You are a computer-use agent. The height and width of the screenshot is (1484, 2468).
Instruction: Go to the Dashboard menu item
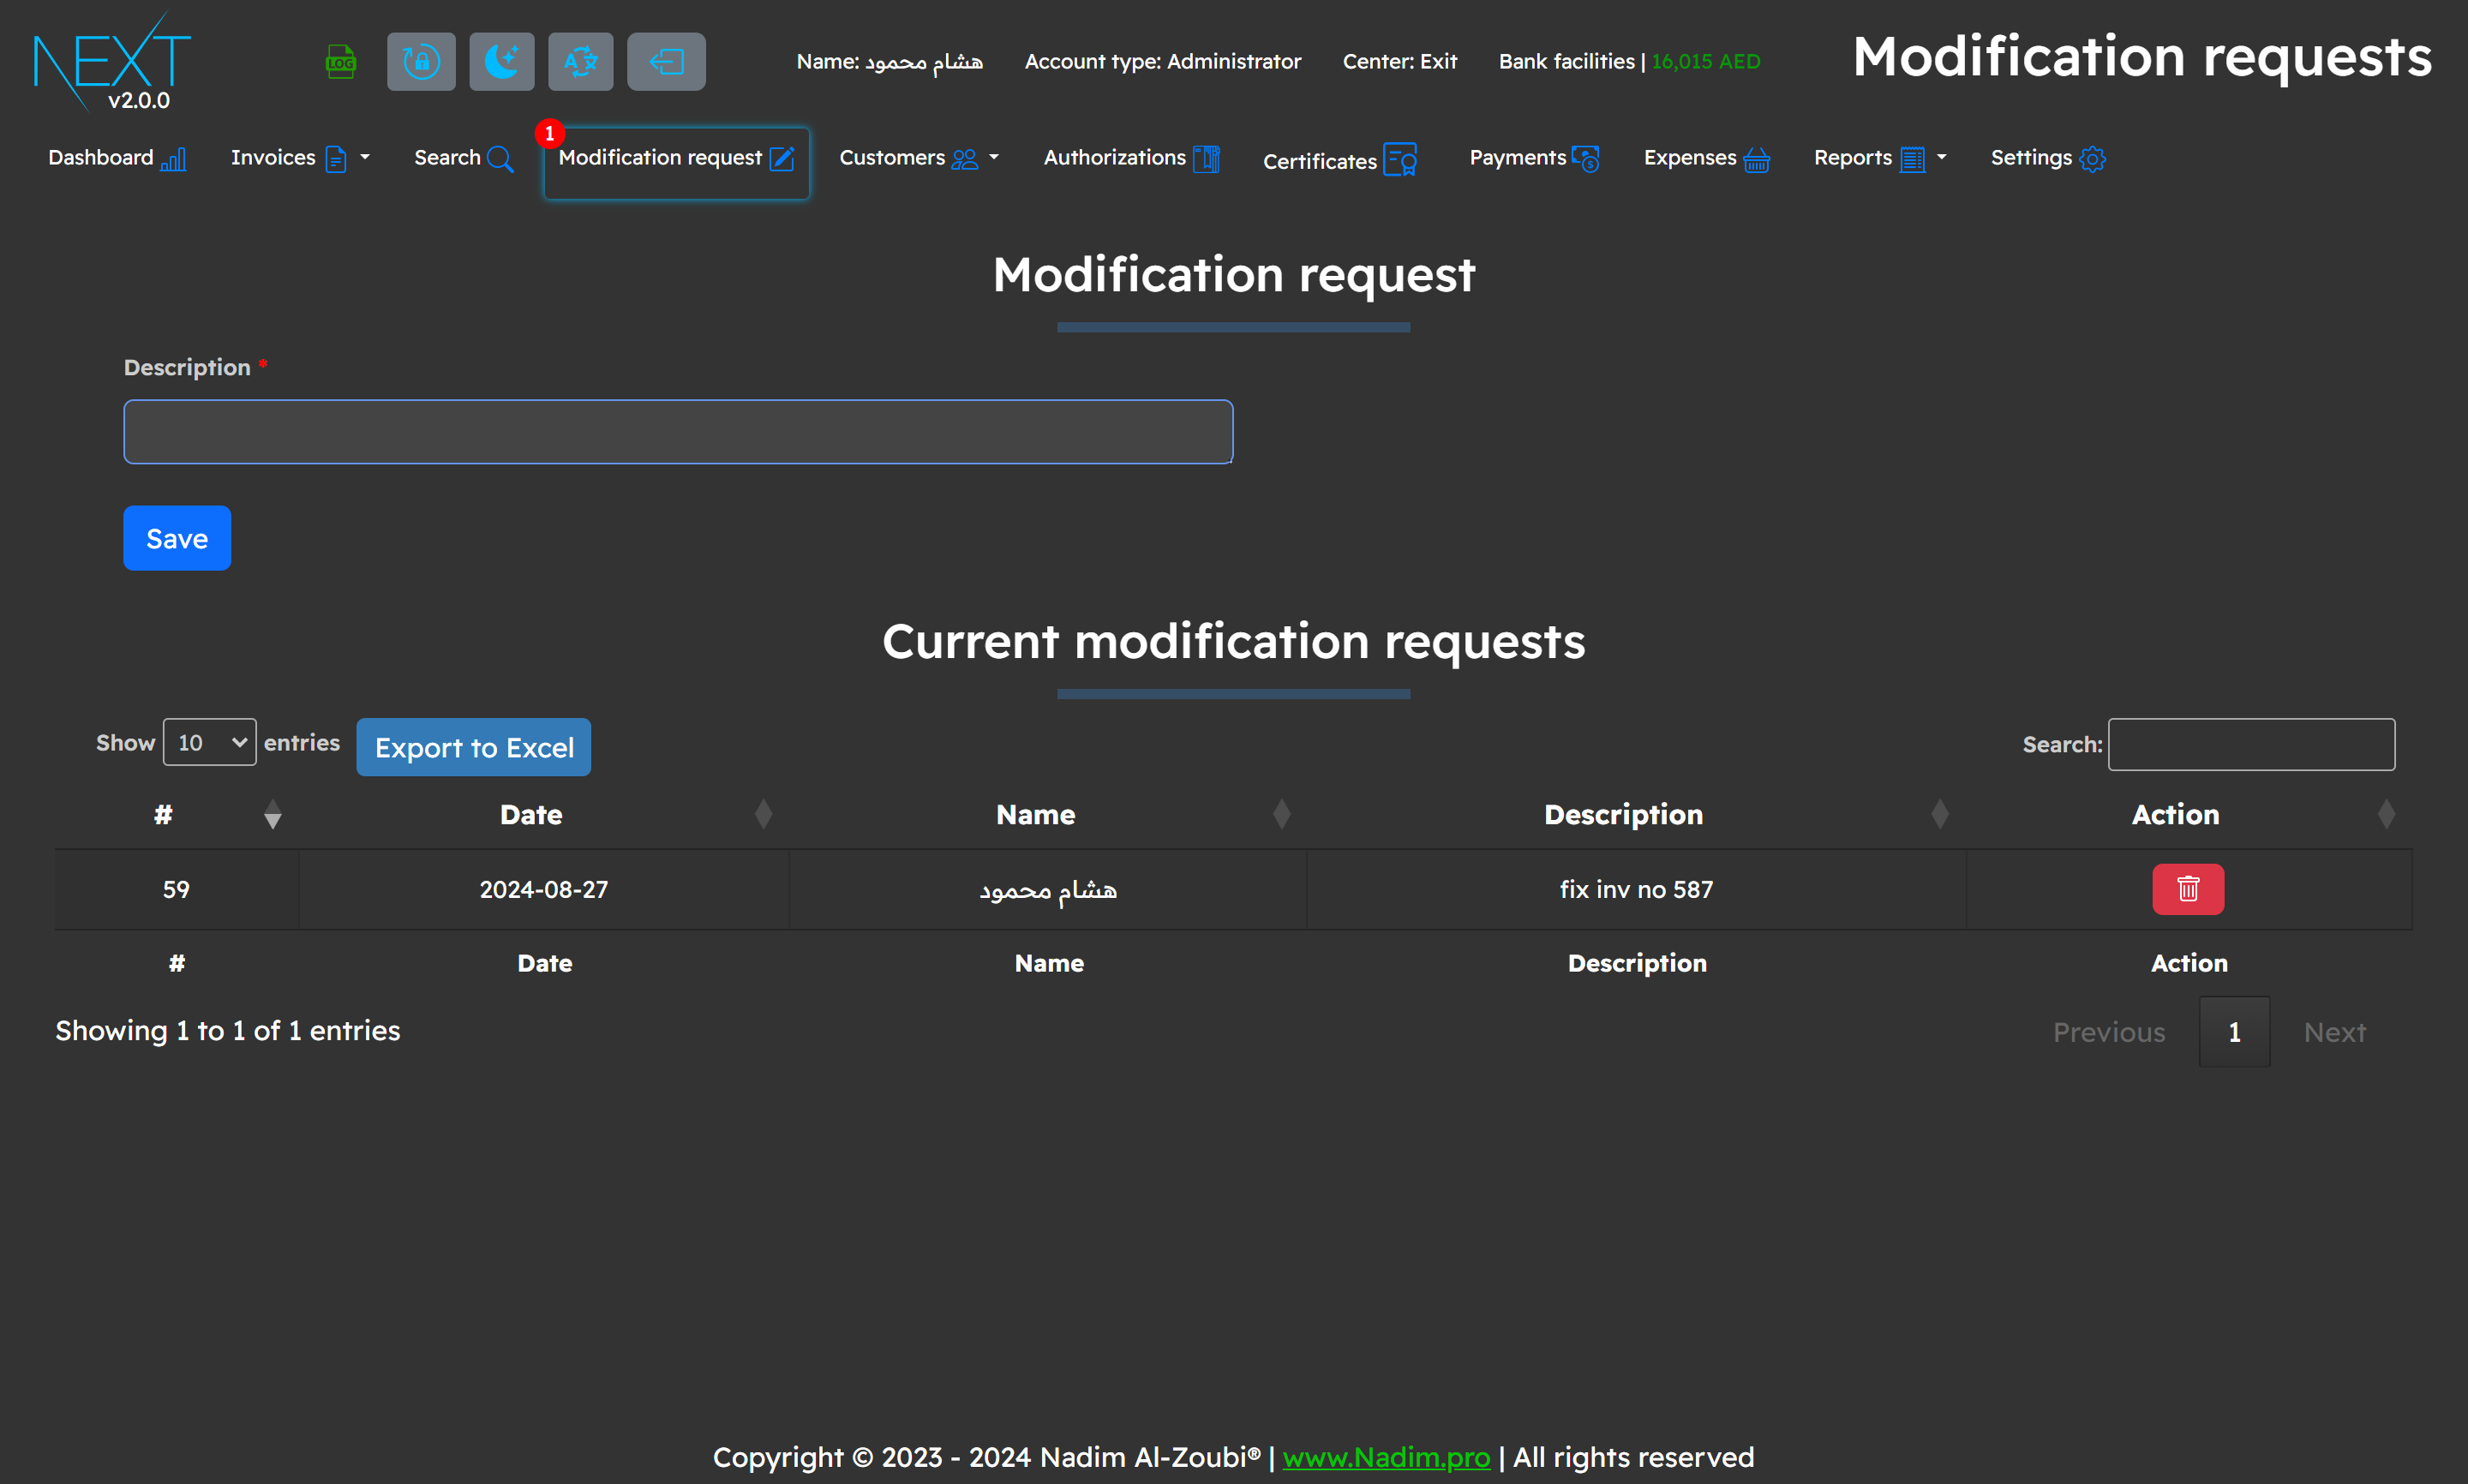tap(116, 158)
